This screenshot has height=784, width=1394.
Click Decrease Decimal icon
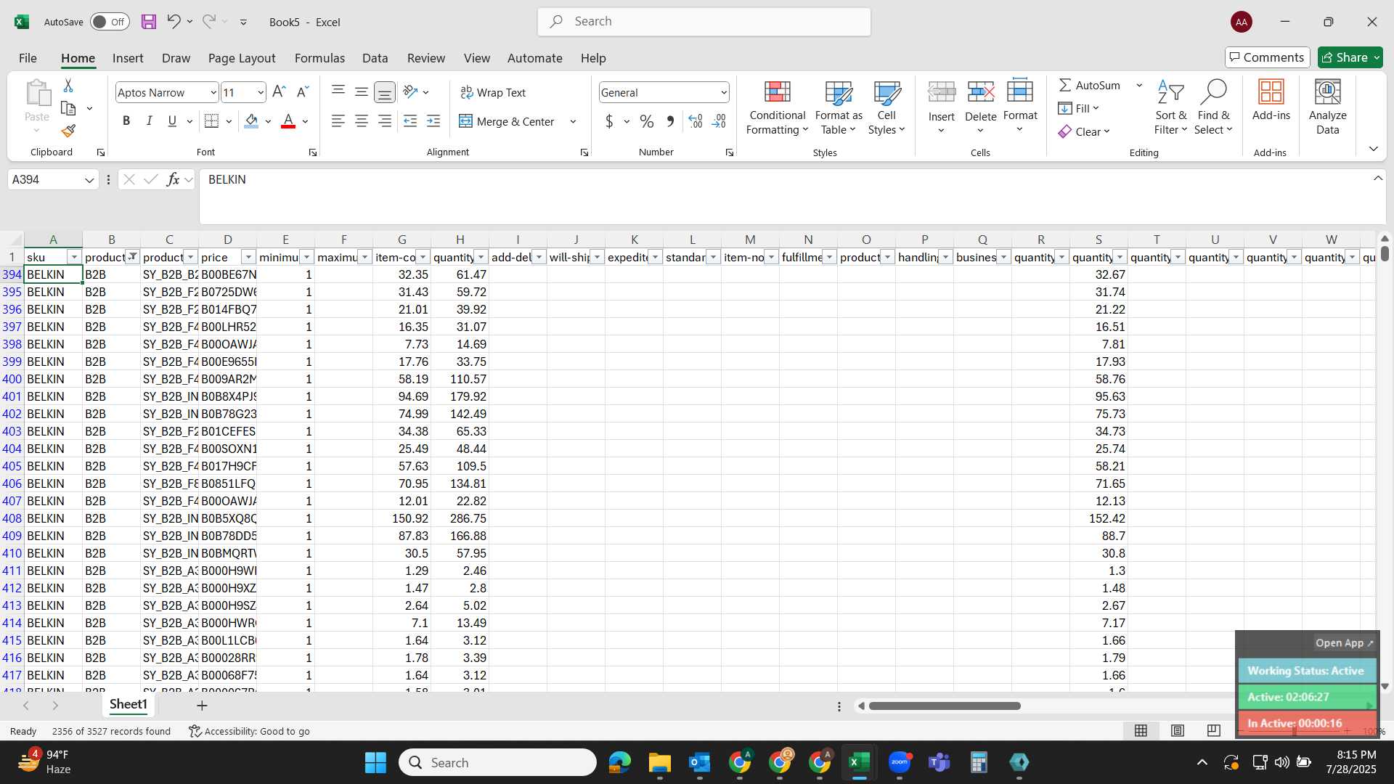point(719,121)
